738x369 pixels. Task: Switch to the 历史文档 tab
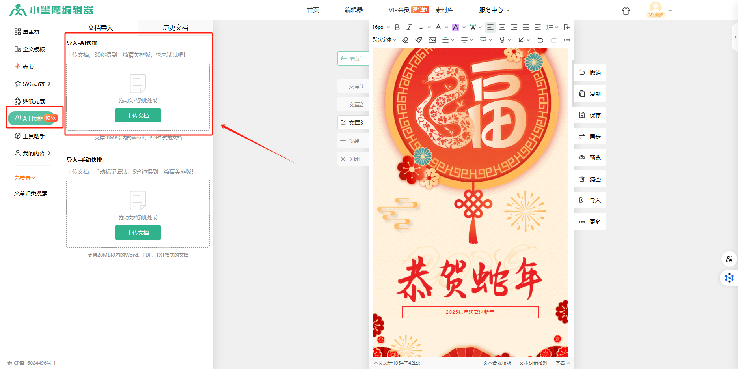point(175,28)
